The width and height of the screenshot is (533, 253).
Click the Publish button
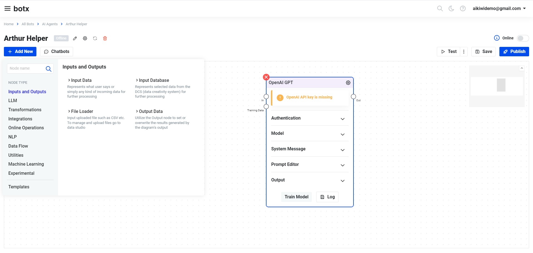514,52
